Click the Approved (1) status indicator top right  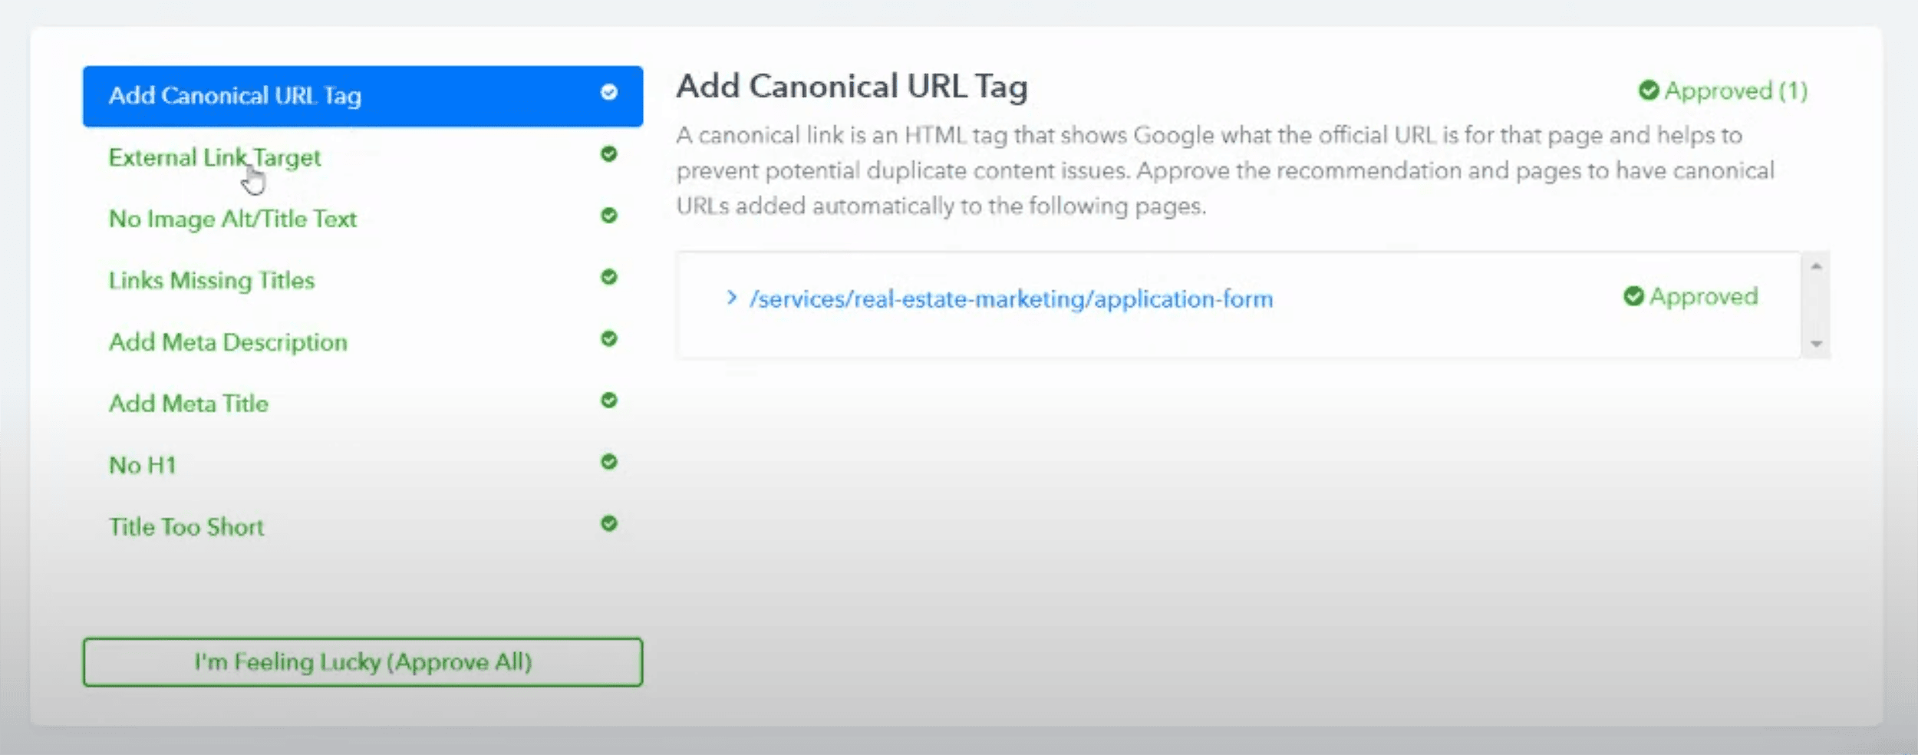pyautogui.click(x=1728, y=90)
